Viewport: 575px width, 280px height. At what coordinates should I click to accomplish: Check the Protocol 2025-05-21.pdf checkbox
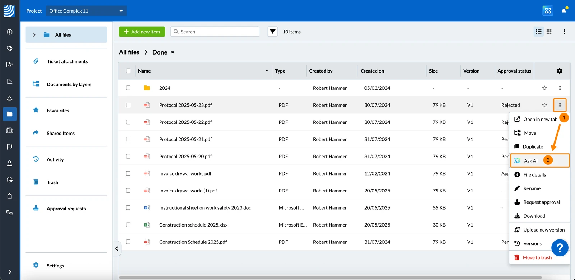coord(128,139)
